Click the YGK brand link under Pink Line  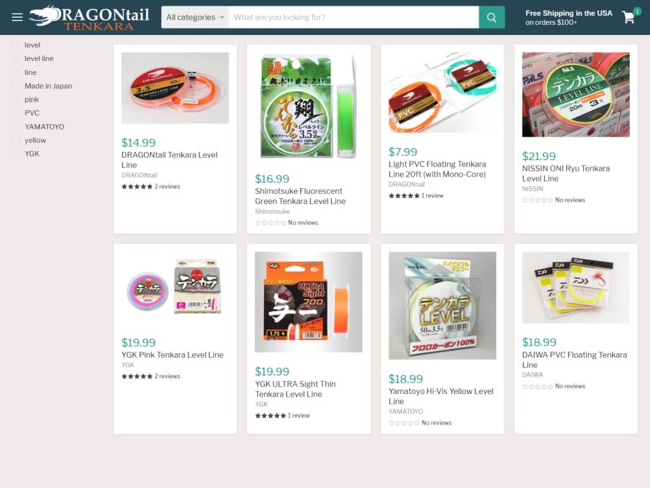(x=128, y=365)
